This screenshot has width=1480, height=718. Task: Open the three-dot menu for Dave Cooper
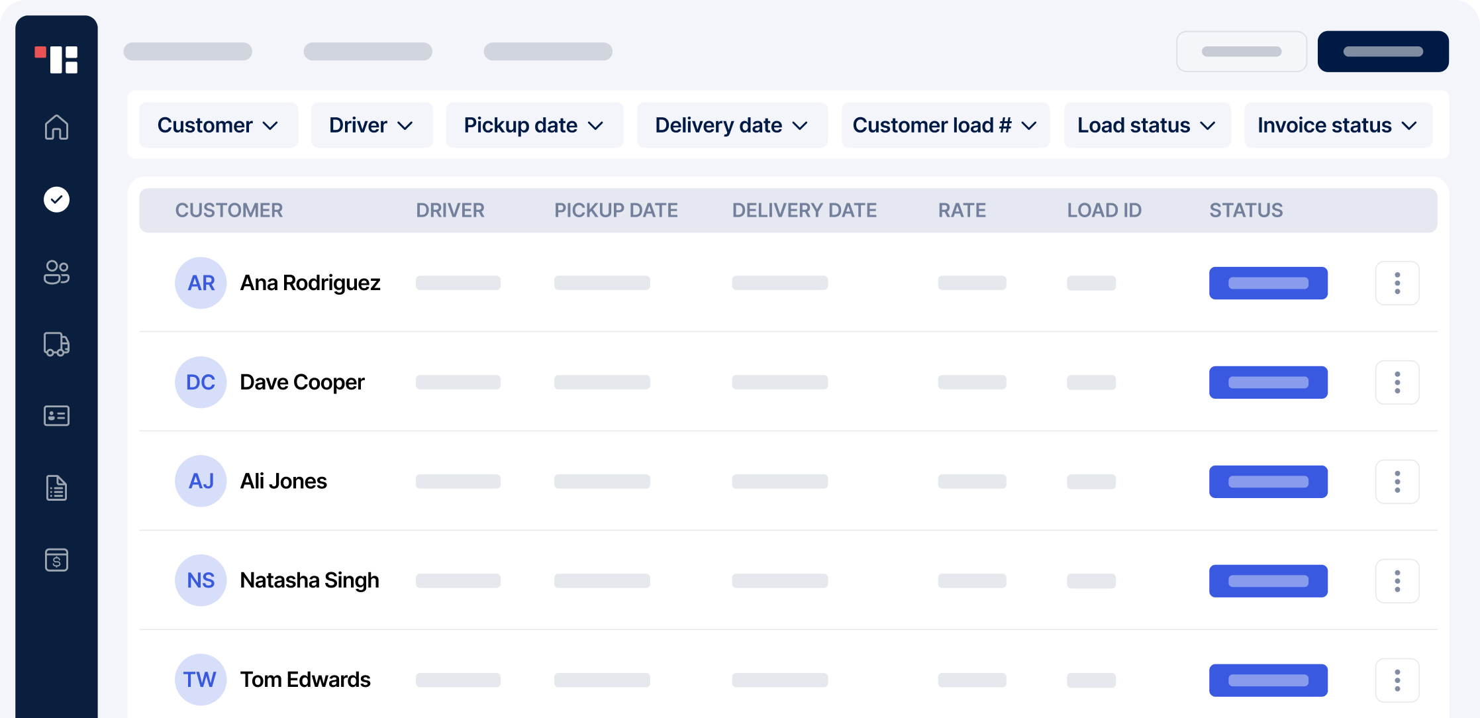coord(1397,382)
